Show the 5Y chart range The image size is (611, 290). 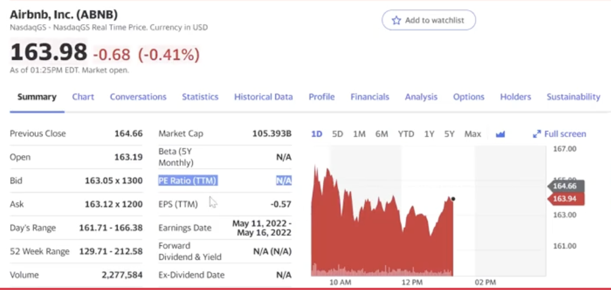[x=450, y=134]
